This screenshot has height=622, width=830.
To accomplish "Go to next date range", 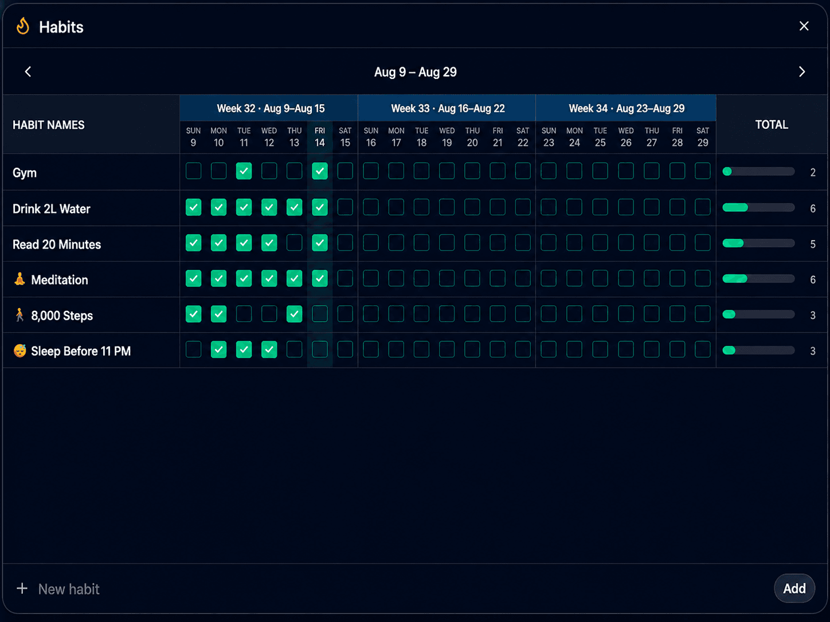I will point(802,72).
